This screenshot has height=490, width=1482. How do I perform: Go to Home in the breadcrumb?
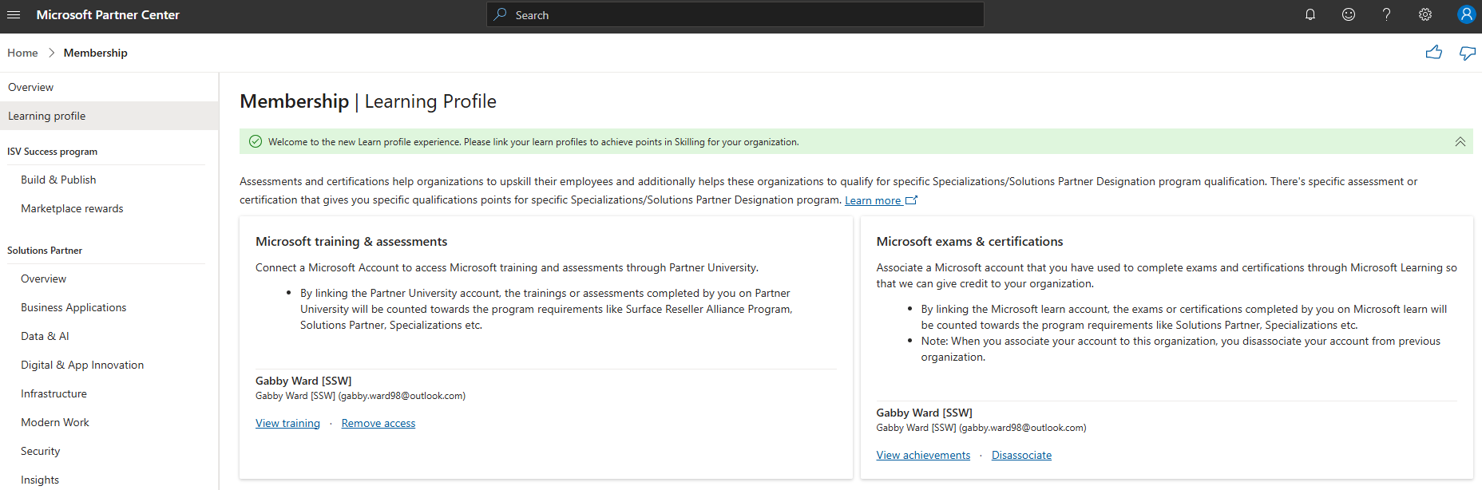(x=22, y=53)
